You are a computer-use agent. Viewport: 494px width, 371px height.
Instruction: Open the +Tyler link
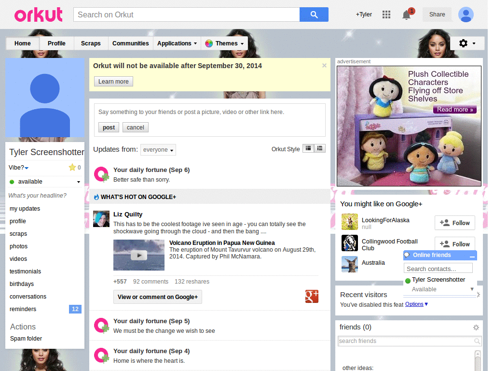pyautogui.click(x=364, y=14)
